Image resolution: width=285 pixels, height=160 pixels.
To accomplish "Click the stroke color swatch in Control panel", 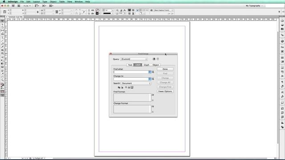I will (x=97, y=13).
